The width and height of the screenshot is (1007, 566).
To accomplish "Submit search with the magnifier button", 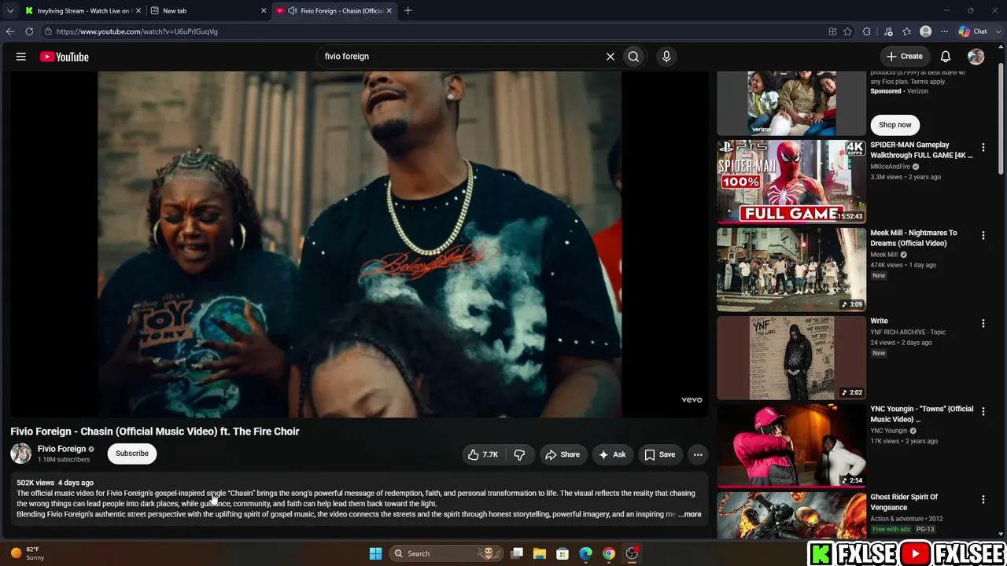I will 633,57.
